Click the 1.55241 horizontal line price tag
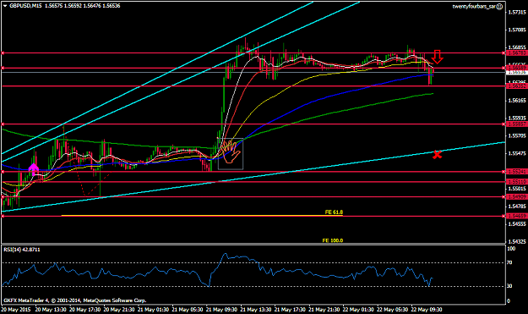The height and width of the screenshot is (314, 528). [516, 172]
